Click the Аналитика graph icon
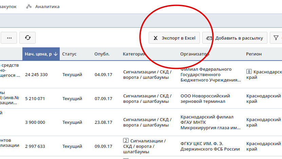 [x=29, y=6]
